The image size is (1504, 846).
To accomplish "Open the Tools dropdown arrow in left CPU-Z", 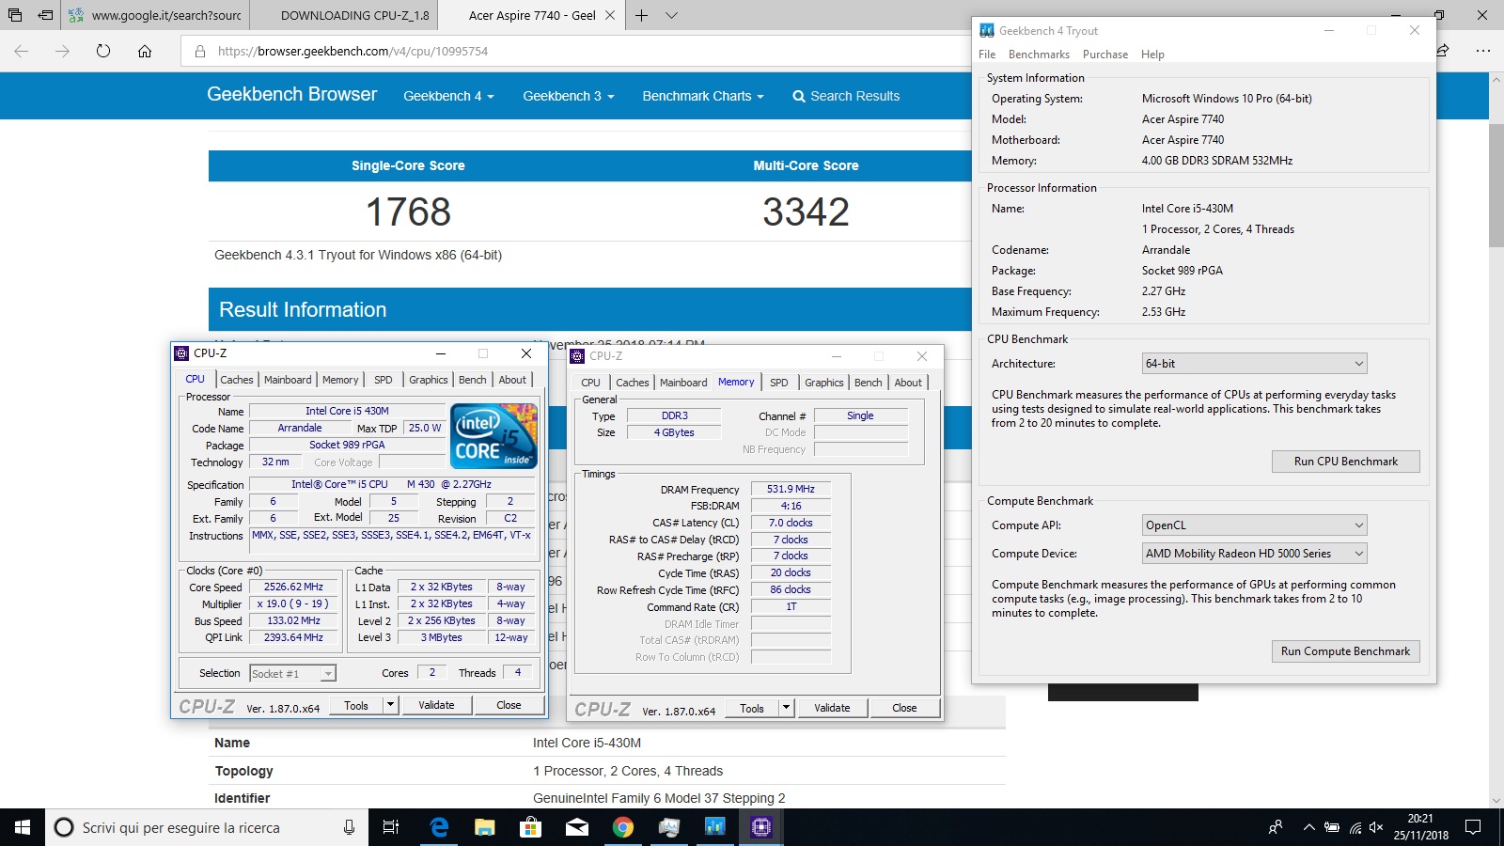I will click(391, 705).
